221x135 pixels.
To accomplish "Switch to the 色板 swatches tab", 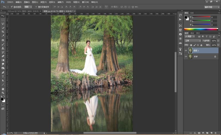I will (x=192, y=13).
